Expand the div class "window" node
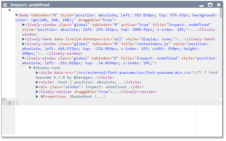The width and height of the screenshot is (226, 141). [37, 87]
